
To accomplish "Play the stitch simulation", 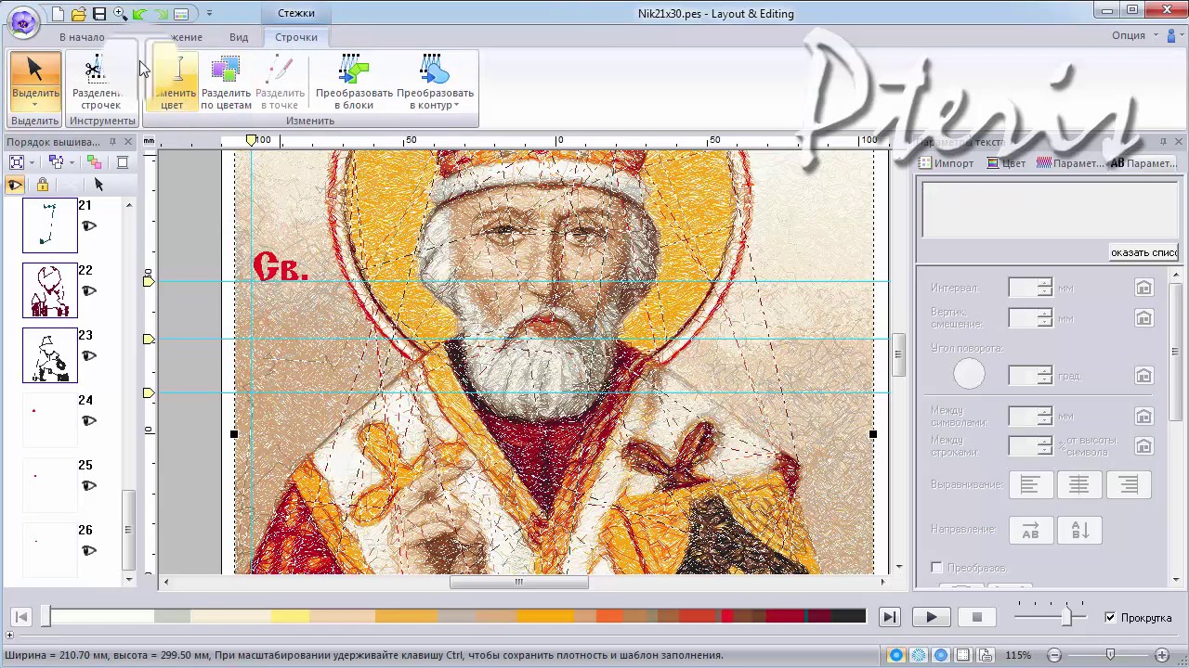I will (x=932, y=617).
